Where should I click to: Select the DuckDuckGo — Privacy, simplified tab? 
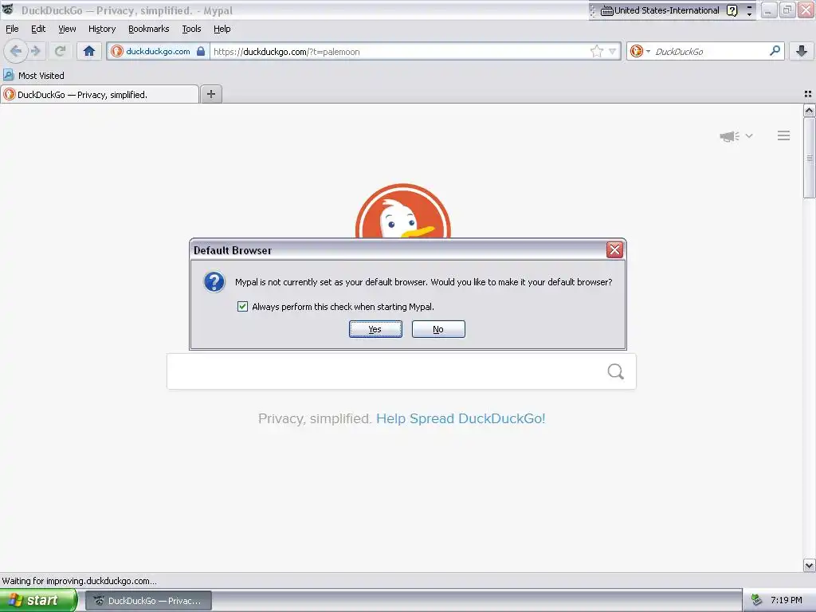pos(100,94)
